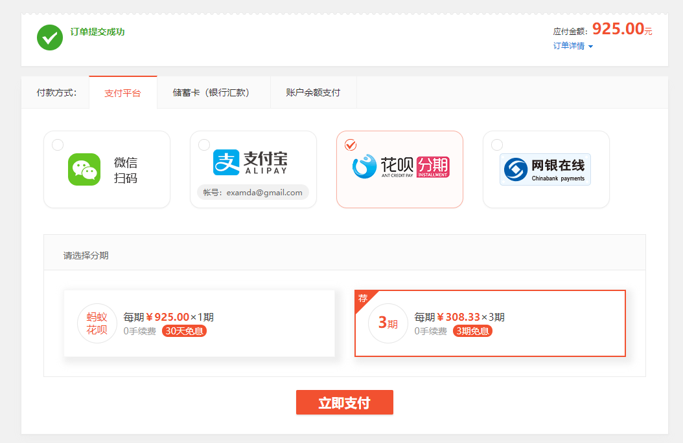Open the 储蓄卡（银行汇款）tab
Screen dimensions: 683x443
211,92
